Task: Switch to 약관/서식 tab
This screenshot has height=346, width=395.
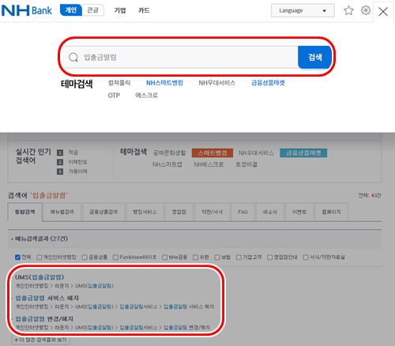Action: pyautogui.click(x=212, y=212)
